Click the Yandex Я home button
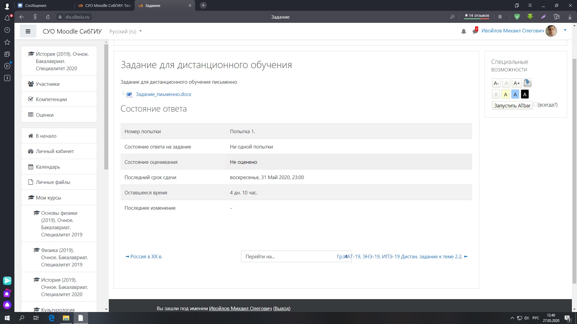This screenshot has height=324, width=577. [x=35, y=17]
